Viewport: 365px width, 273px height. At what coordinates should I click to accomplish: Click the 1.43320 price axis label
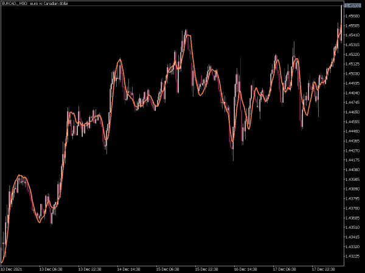(x=353, y=246)
